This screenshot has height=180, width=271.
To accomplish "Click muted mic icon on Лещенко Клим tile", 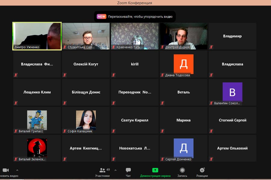I will pyautogui.click(x=16, y=103).
